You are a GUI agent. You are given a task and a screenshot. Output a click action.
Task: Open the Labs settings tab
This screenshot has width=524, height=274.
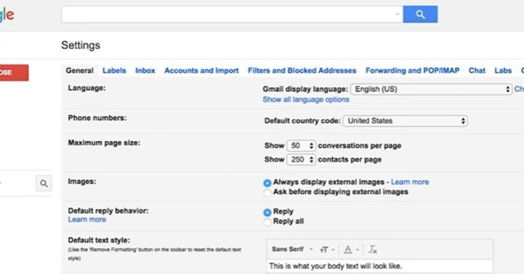coord(503,70)
